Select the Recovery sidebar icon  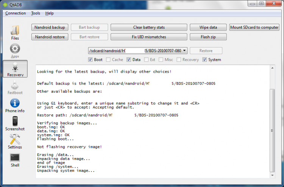[x=15, y=68]
